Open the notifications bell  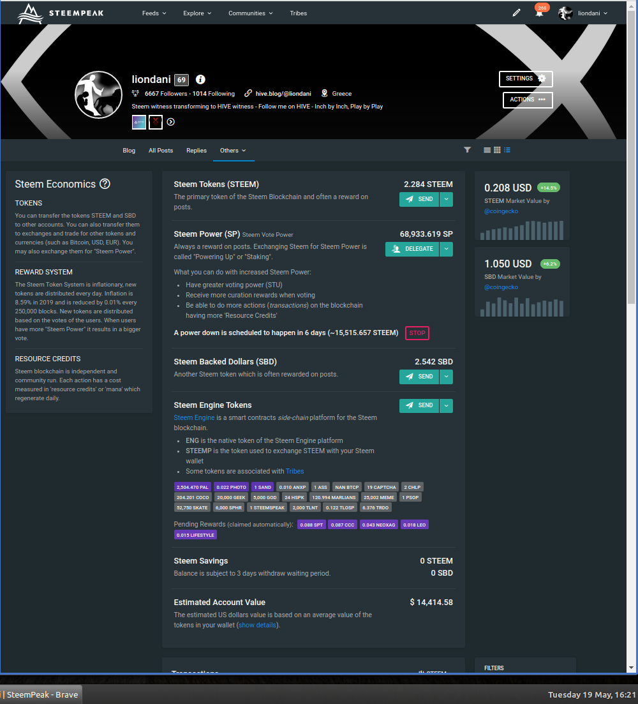(x=539, y=13)
